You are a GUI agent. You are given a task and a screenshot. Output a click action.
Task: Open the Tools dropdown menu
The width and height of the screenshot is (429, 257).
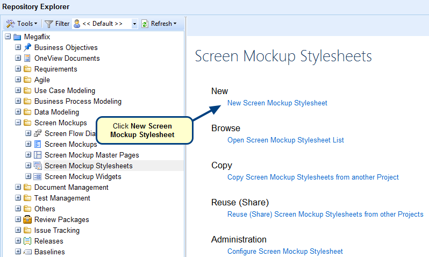click(x=22, y=24)
